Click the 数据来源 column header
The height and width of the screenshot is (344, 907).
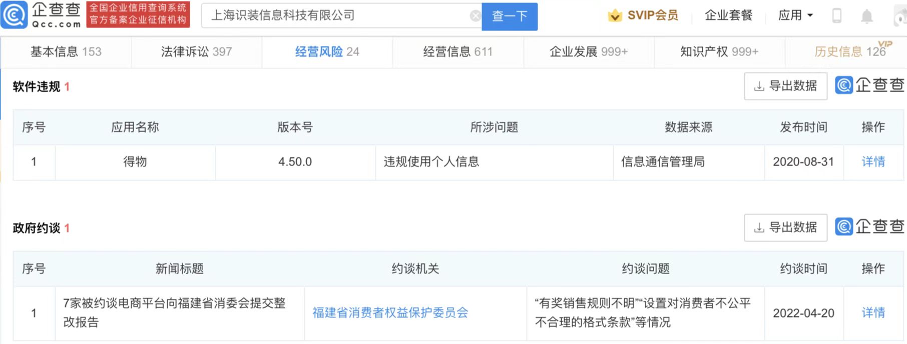pyautogui.click(x=689, y=127)
